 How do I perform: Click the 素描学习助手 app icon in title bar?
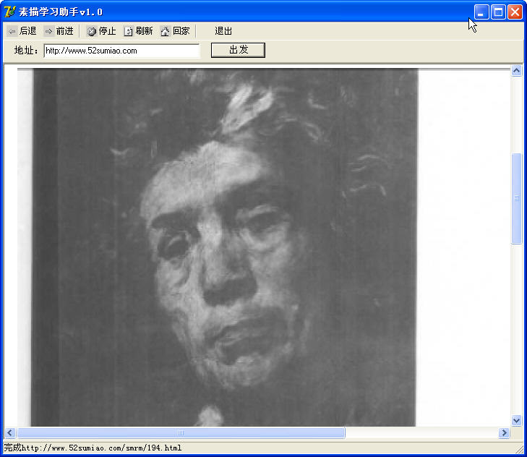pos(9,12)
